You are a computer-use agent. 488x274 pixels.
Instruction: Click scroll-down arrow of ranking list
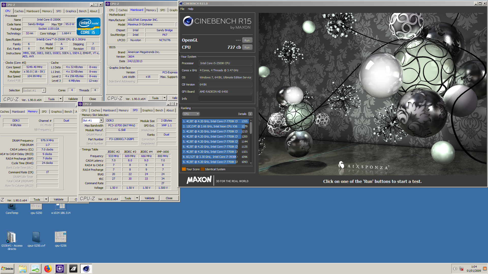(x=251, y=163)
